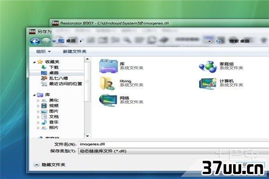This screenshot has height=179, width=269.
Task: Click the 下载 green arrow icon
Action: click(x=44, y=67)
